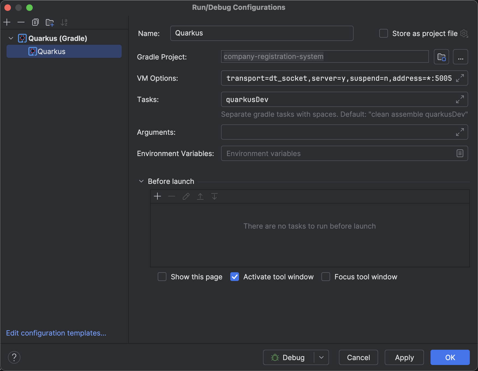This screenshot has width=478, height=371.
Task: Click the Apply button
Action: coord(404,357)
